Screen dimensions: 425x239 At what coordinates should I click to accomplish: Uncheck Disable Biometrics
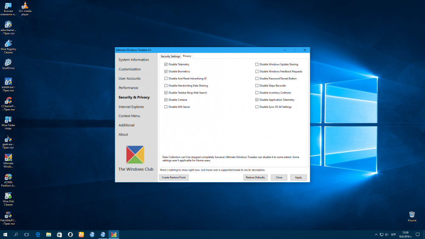coord(166,71)
